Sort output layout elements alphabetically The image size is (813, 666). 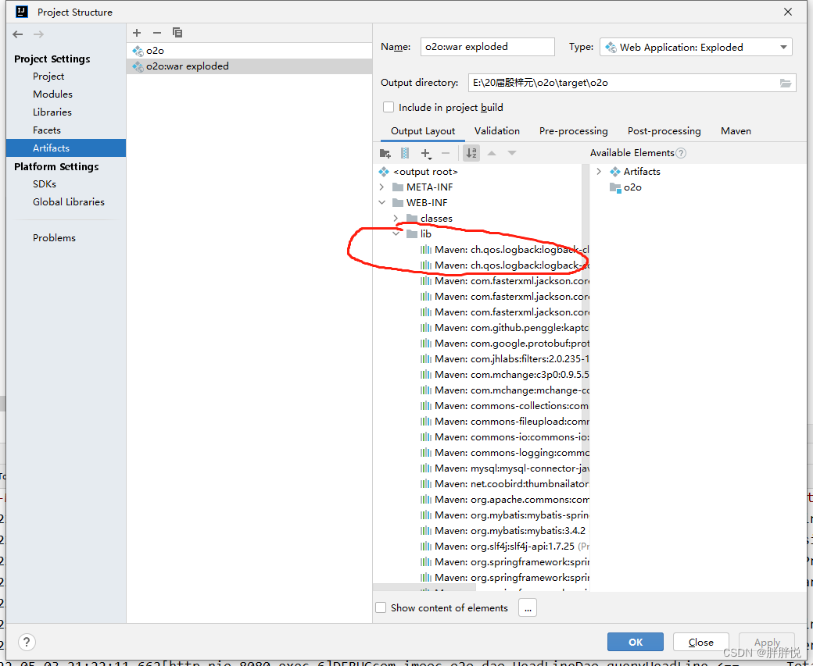click(471, 153)
